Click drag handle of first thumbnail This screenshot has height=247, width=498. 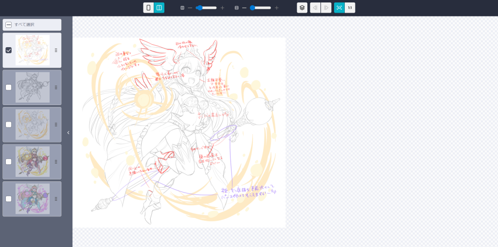[56, 51]
